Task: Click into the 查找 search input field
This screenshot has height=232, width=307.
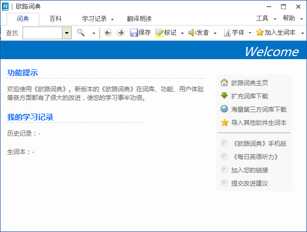Action: point(42,33)
